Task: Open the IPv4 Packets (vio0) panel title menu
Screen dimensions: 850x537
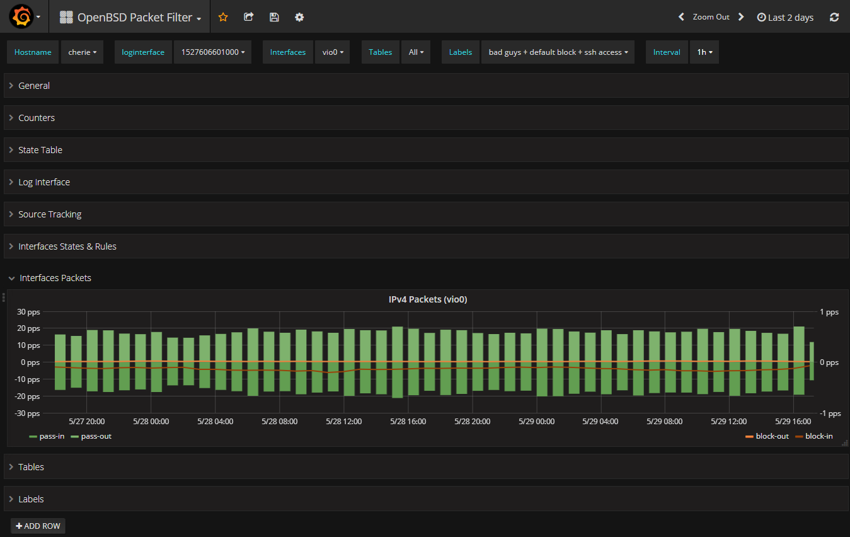Action: tap(427, 299)
